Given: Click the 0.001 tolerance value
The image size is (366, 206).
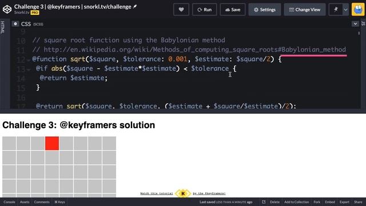Looking at the screenshot, I should click(x=178, y=59).
